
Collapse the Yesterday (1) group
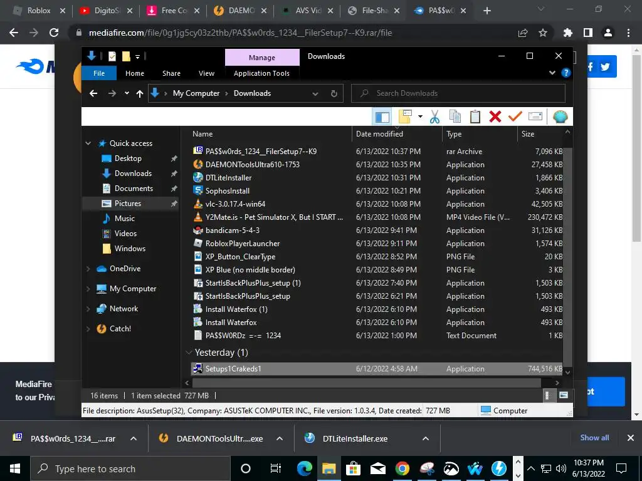pyautogui.click(x=189, y=352)
